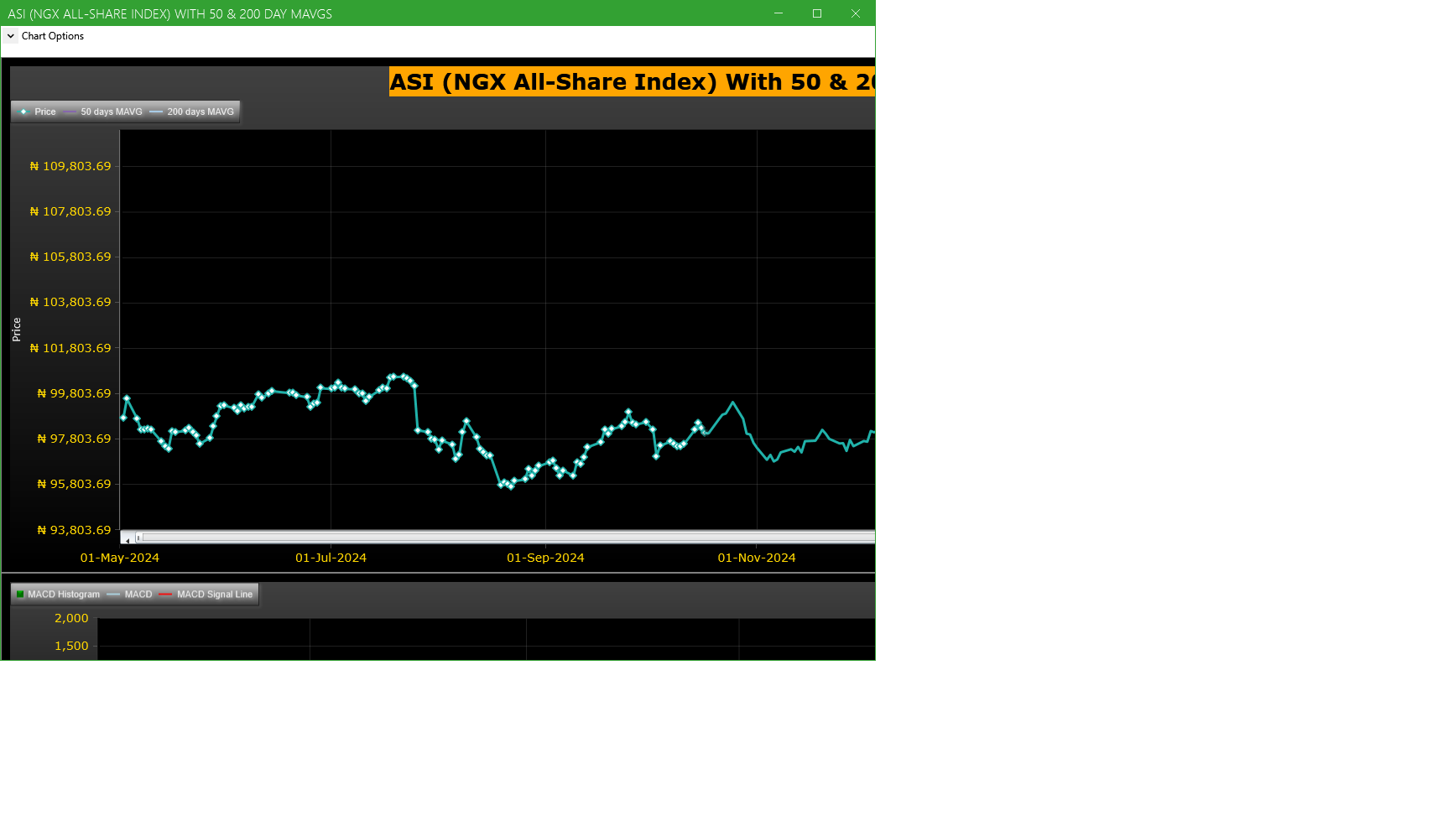Maximize the ASI chart window
Screen dimensions: 1448x826
click(x=817, y=13)
